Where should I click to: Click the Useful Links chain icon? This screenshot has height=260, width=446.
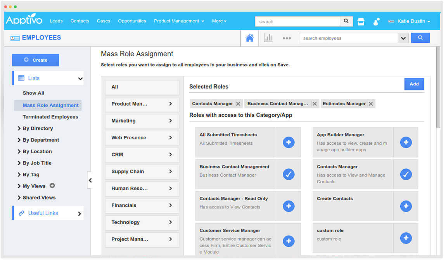coord(22,213)
